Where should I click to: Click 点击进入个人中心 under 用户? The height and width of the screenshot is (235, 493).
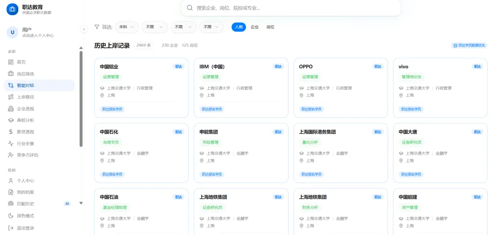click(38, 36)
